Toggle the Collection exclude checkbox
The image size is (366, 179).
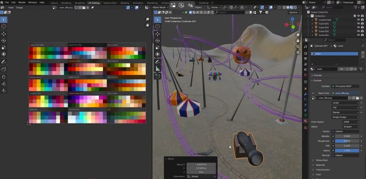click(x=355, y=16)
